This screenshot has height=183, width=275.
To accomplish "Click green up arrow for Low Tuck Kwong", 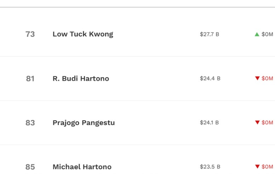I will click(x=257, y=34).
